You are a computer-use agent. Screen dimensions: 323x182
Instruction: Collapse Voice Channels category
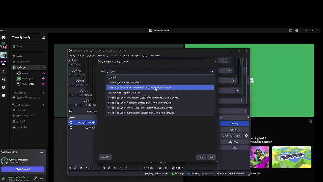coord(21,105)
